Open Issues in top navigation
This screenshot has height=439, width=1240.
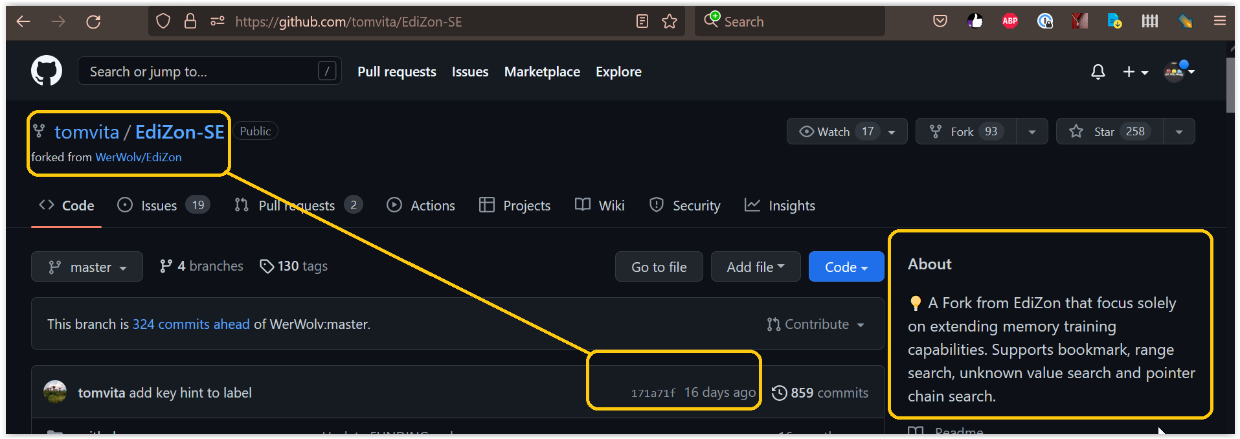point(470,72)
